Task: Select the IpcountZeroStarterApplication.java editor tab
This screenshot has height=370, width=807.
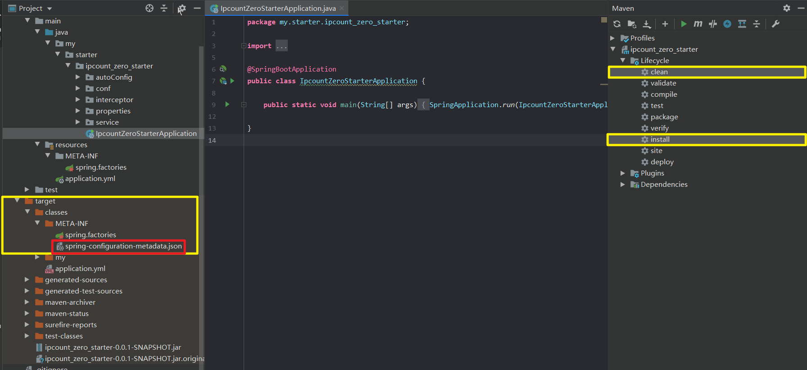Action: pos(278,8)
